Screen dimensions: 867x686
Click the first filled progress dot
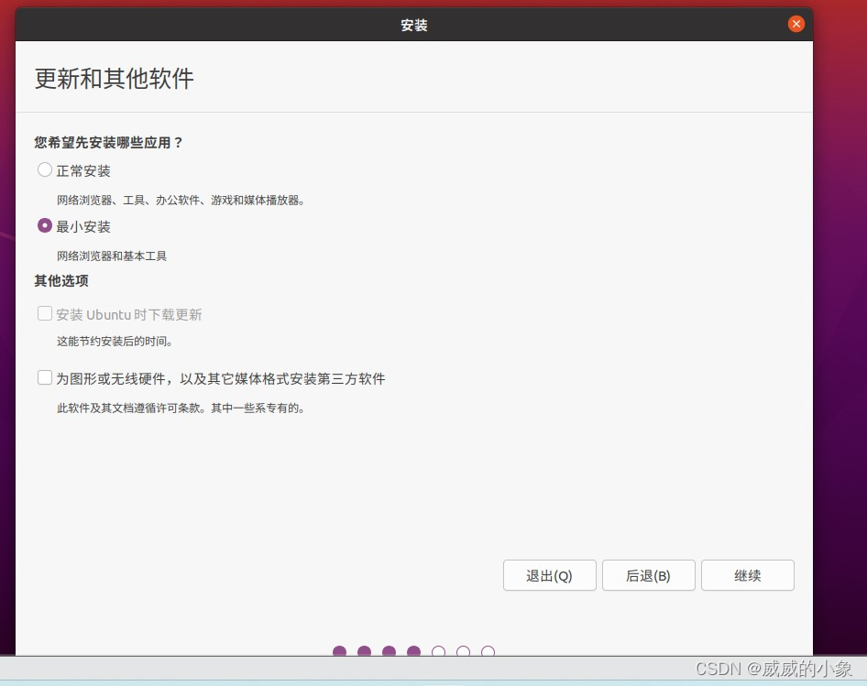(x=340, y=651)
